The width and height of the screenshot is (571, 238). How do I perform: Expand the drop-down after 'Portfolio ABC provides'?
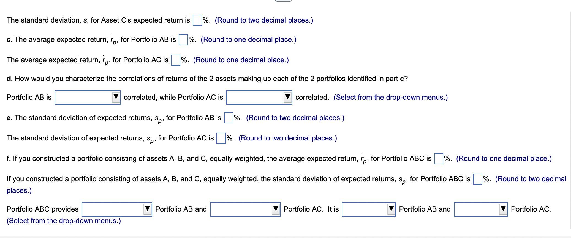[117, 209]
